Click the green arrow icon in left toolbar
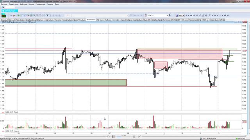The image size is (250, 140). coord(18,16)
